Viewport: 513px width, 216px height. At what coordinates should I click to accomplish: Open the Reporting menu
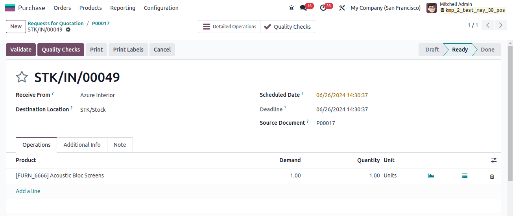coord(123,8)
